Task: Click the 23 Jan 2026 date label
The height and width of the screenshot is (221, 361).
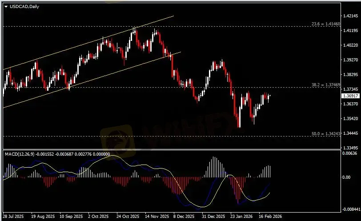Action: [x=241, y=217]
